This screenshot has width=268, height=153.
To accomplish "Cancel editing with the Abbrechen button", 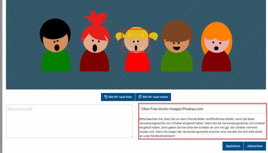I will [x=255, y=146].
